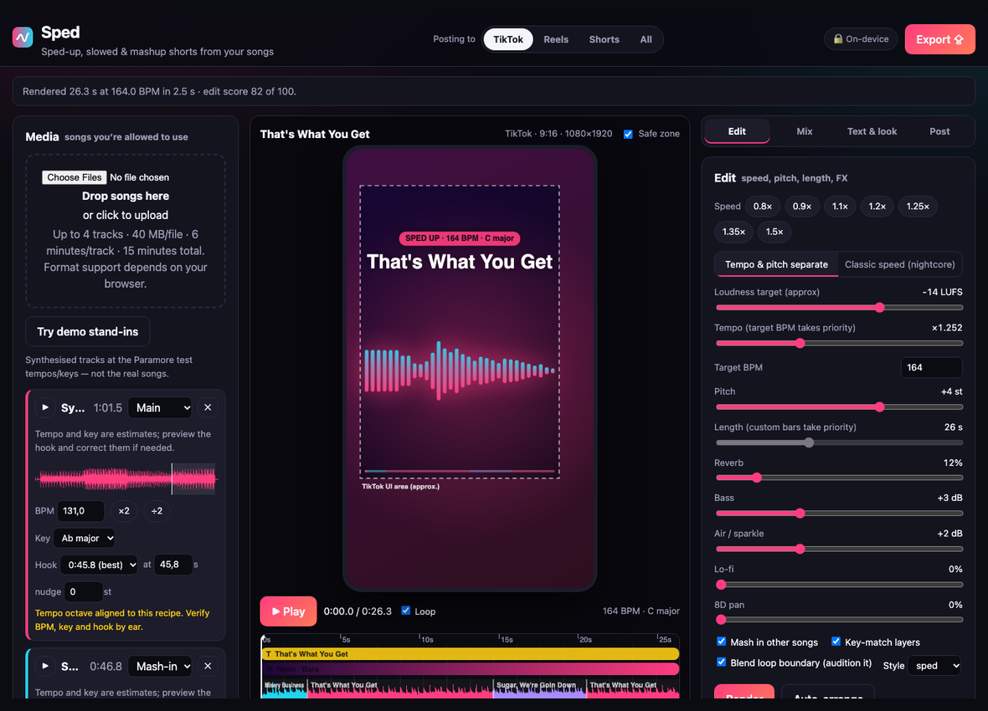Image resolution: width=988 pixels, height=711 pixels.
Task: Click the Choose Files button
Action: pos(75,177)
